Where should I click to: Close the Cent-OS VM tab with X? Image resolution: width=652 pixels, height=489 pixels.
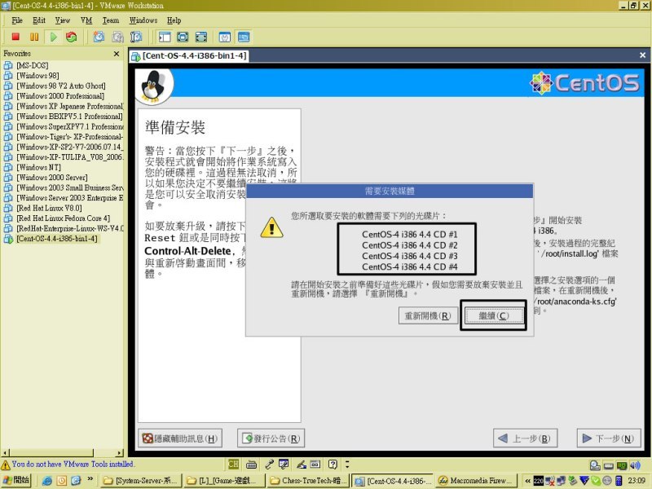[x=642, y=55]
